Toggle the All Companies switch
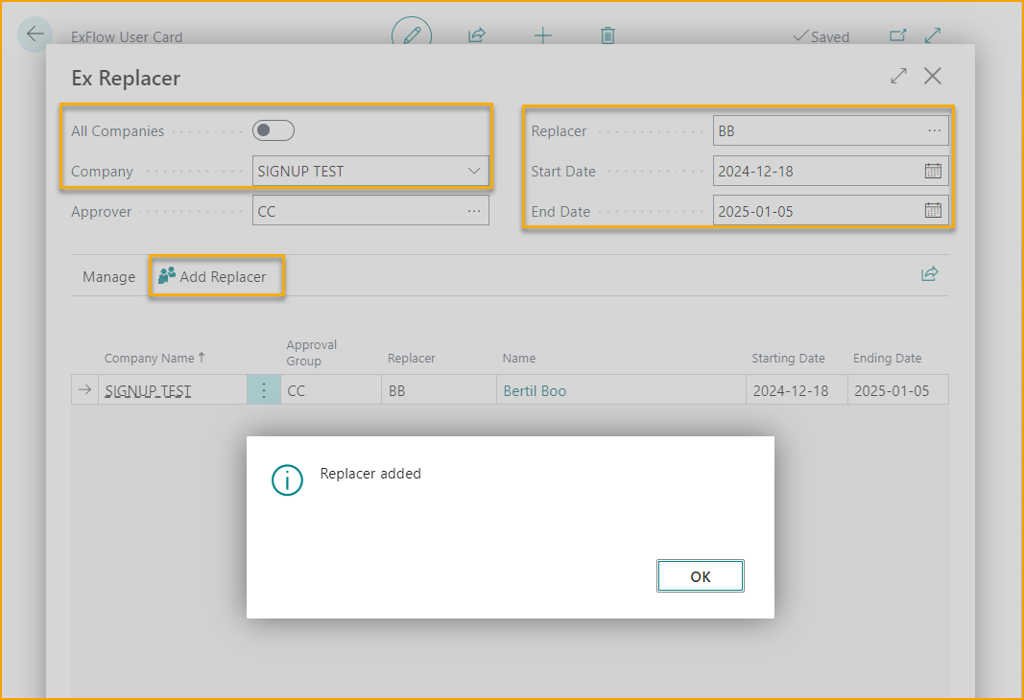 click(x=273, y=130)
